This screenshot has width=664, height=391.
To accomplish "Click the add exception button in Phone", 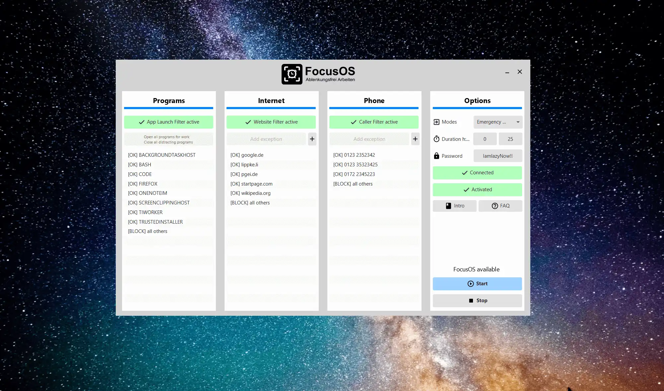I will pos(415,139).
